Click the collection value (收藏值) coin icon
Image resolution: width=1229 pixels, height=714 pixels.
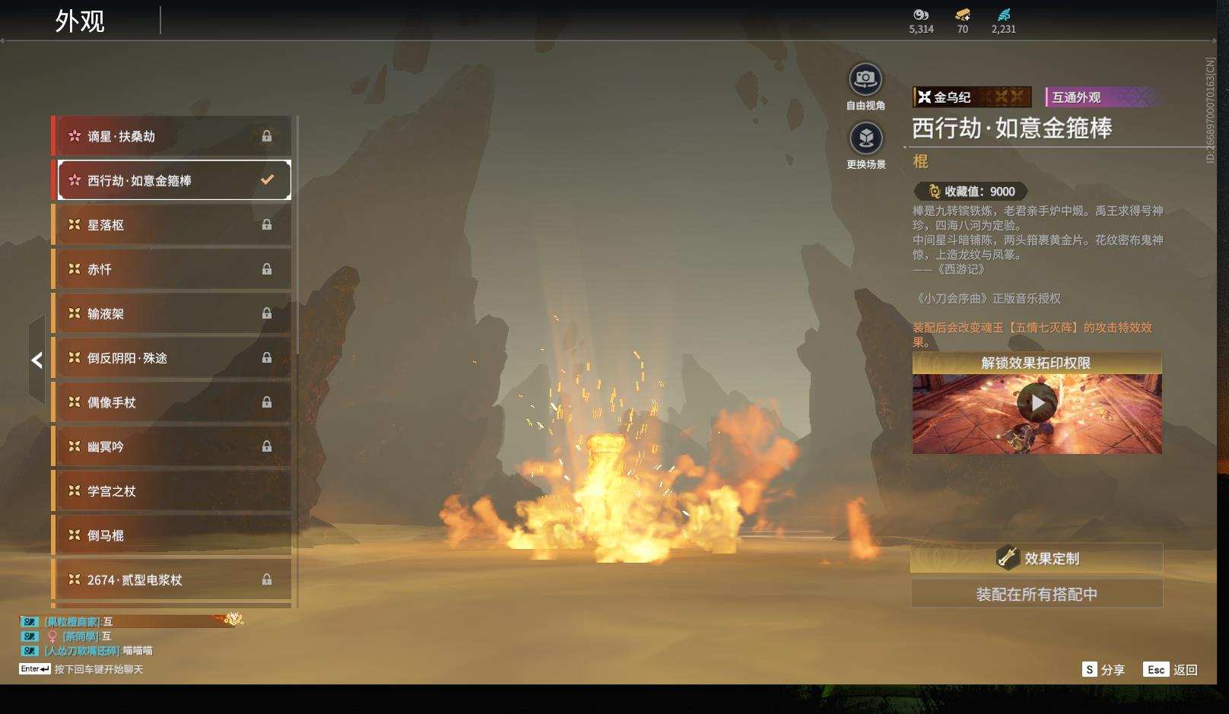935,192
